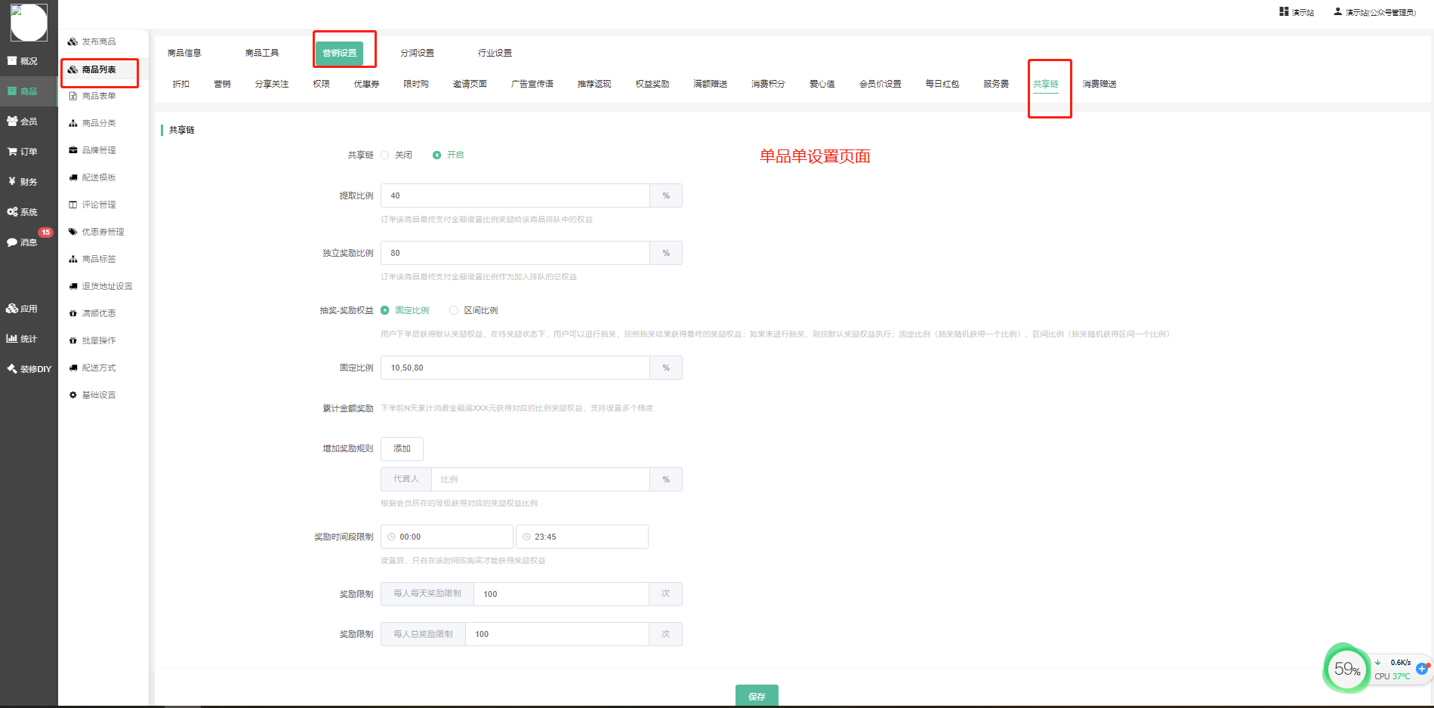Screen dimensions: 1434x708
Task: Open 财务 finance from the sidebar
Action: [13, 182]
